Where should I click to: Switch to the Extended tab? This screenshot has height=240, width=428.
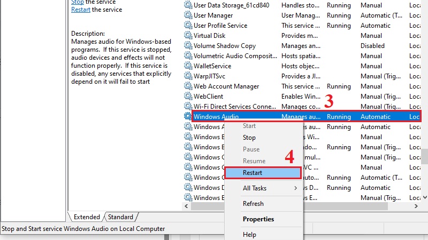pyautogui.click(x=87, y=217)
